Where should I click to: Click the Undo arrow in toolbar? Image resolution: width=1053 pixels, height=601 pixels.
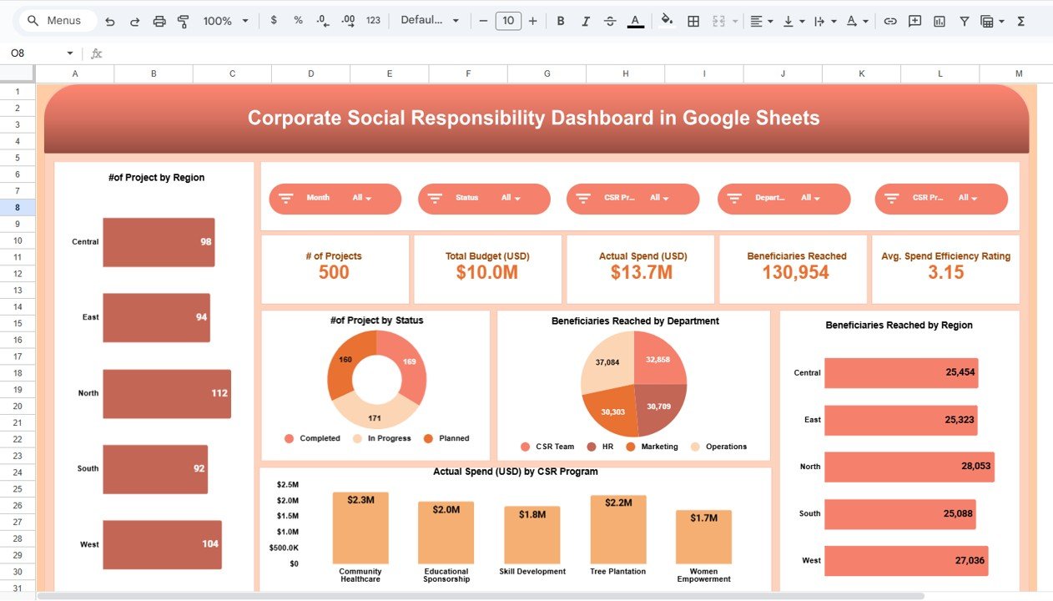click(110, 21)
